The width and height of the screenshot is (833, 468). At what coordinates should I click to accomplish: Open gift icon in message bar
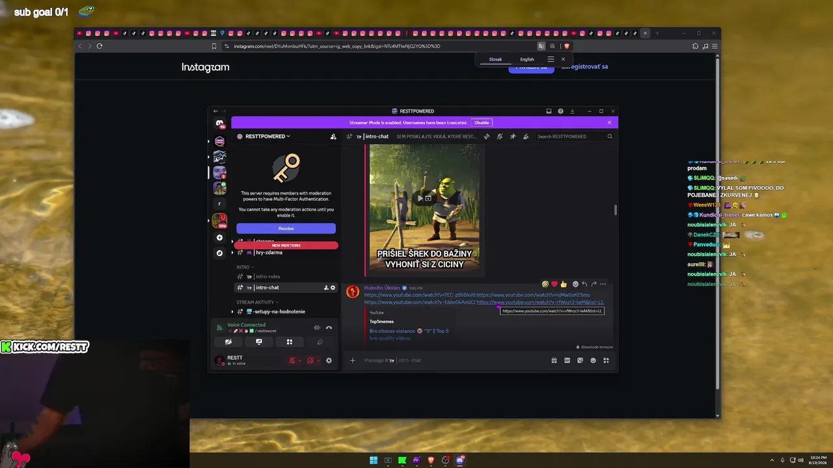pyautogui.click(x=554, y=360)
